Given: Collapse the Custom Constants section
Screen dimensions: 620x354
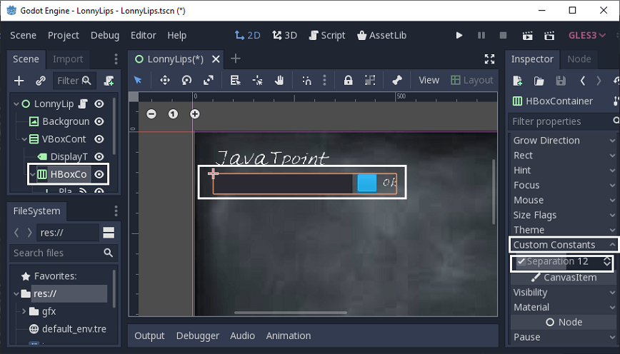Looking at the screenshot, I should pos(563,245).
